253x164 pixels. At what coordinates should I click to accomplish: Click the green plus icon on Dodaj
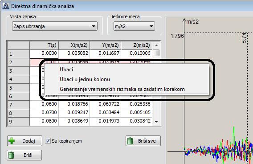(x=12, y=141)
